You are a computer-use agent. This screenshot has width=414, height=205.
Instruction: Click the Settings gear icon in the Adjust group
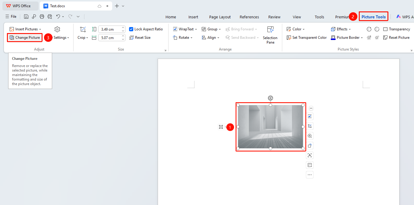pyautogui.click(x=57, y=29)
